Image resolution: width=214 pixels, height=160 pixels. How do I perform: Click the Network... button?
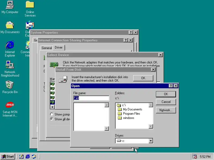166,110
